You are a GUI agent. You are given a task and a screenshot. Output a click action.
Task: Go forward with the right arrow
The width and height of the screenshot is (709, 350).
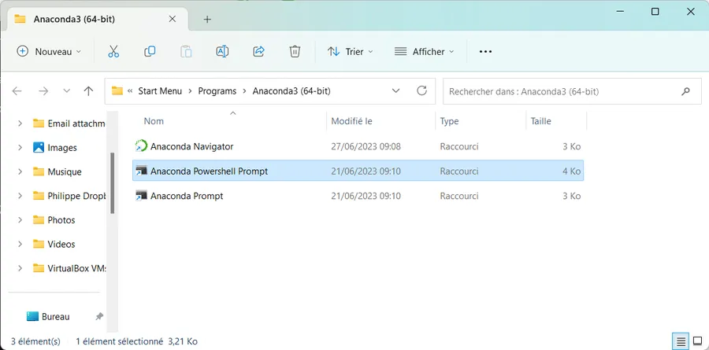pyautogui.click(x=43, y=91)
